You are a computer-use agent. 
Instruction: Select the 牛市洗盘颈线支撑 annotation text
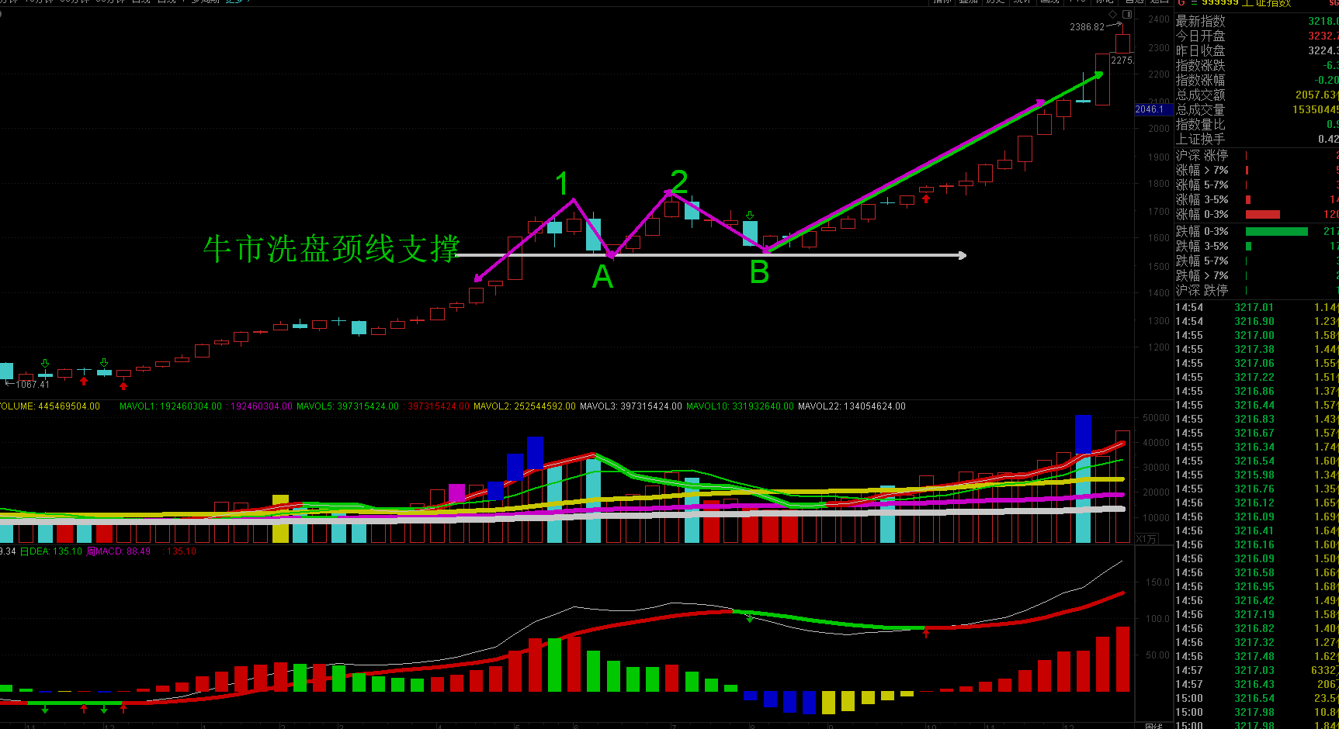pyautogui.click(x=331, y=249)
